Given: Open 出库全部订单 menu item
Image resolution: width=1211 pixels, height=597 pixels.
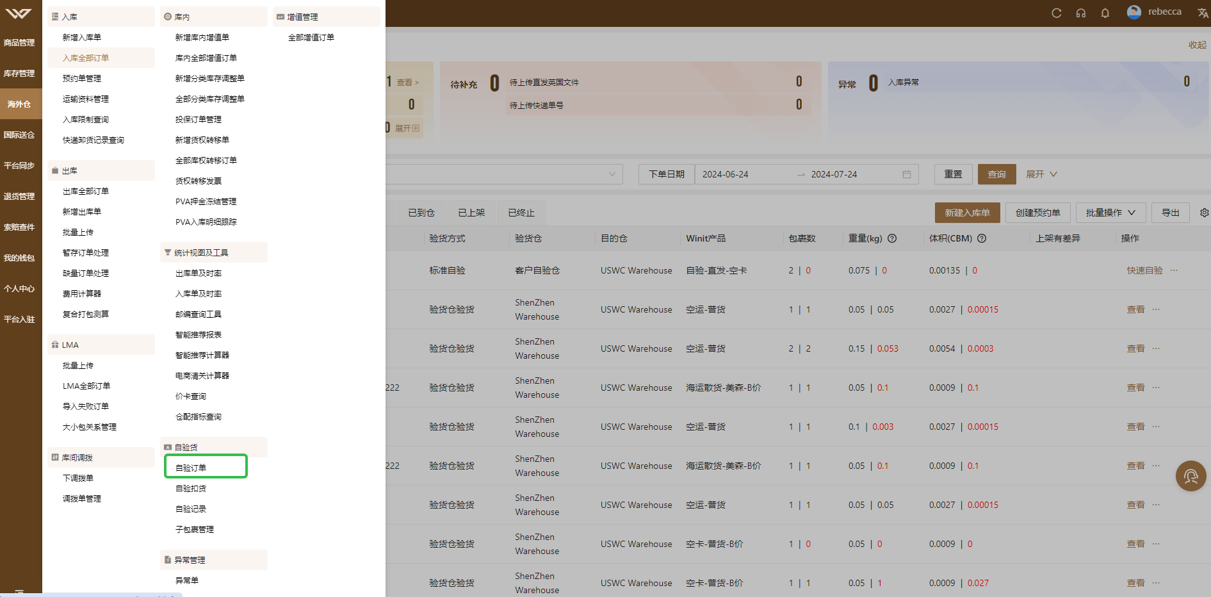Looking at the screenshot, I should (x=86, y=191).
